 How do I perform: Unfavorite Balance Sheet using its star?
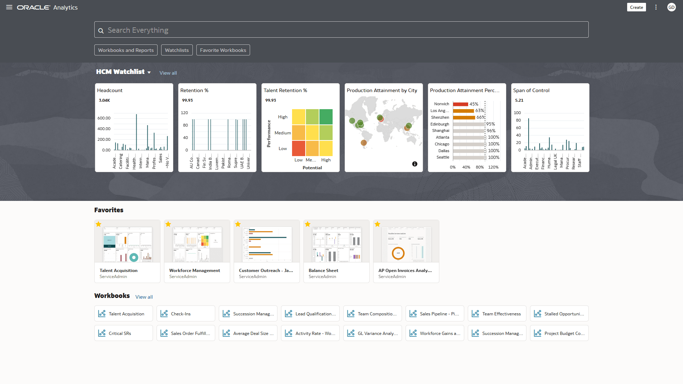click(308, 224)
